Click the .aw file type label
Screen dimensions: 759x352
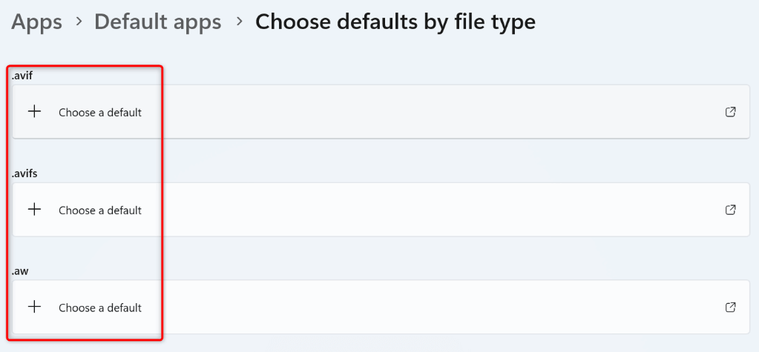click(x=20, y=270)
